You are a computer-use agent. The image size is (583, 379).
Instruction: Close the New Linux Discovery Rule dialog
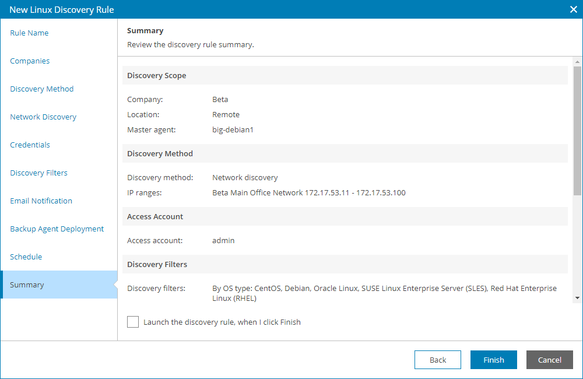coord(574,9)
